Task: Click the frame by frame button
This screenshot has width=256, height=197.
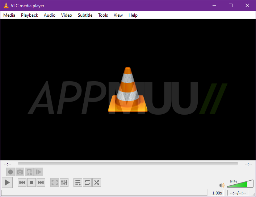Action: click(x=39, y=172)
